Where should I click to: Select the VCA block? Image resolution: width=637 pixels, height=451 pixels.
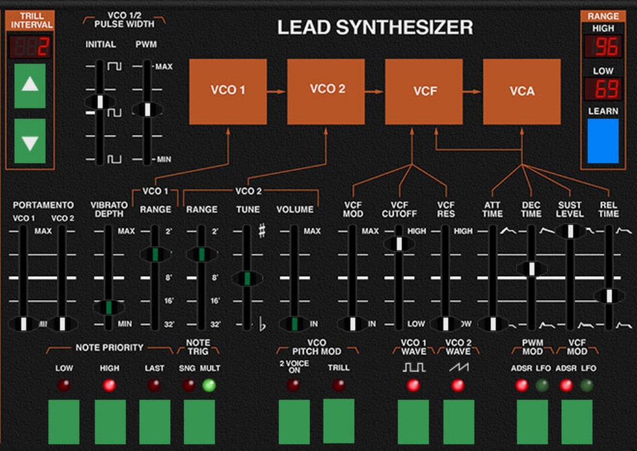click(522, 92)
